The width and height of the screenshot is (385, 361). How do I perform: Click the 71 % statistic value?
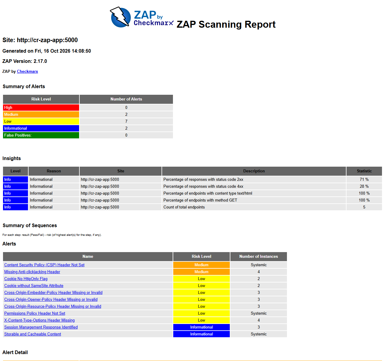[x=364, y=179]
